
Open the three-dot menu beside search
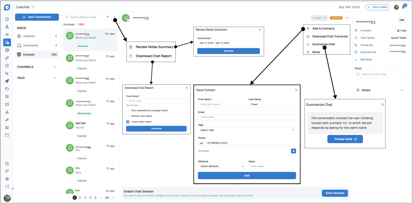point(115,17)
